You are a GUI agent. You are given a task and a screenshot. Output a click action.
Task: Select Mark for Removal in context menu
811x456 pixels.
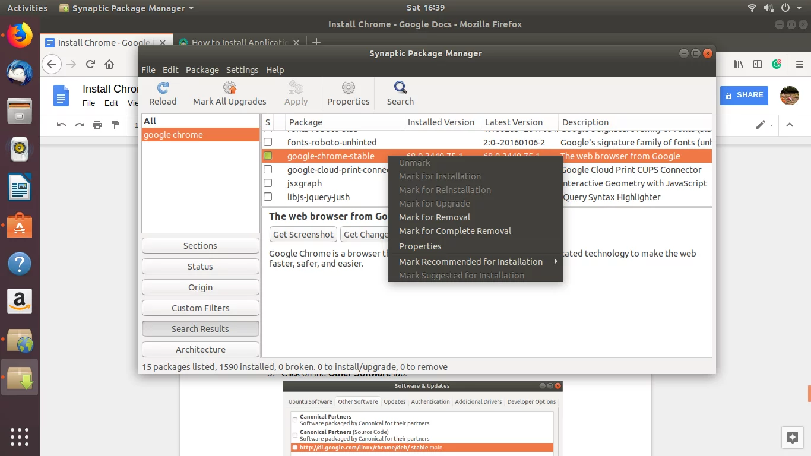435,217
